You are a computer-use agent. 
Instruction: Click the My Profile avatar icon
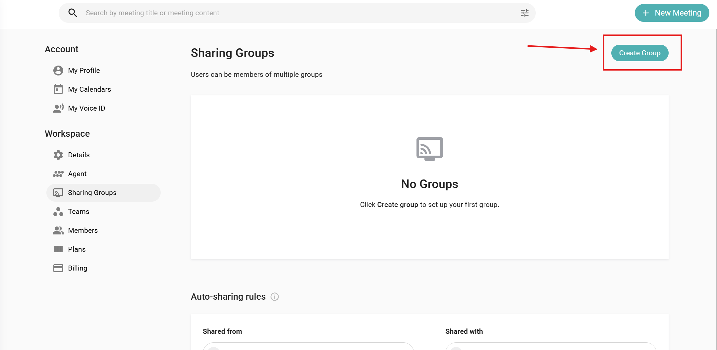click(58, 71)
